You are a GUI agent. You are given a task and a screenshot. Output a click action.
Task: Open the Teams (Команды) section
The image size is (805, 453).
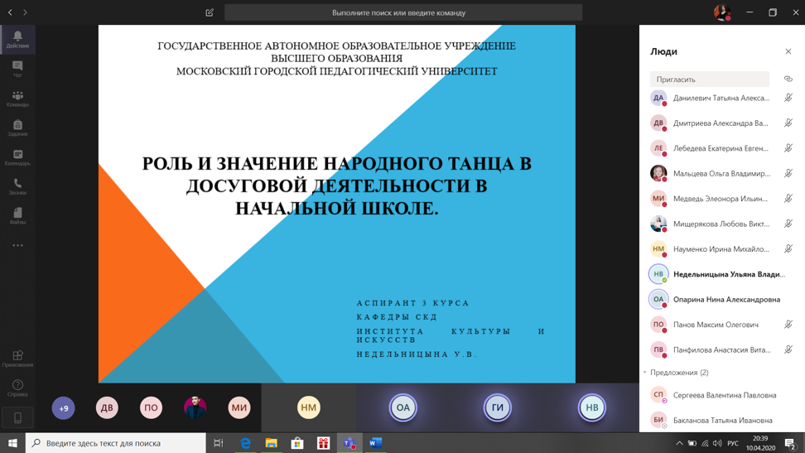coord(17,98)
